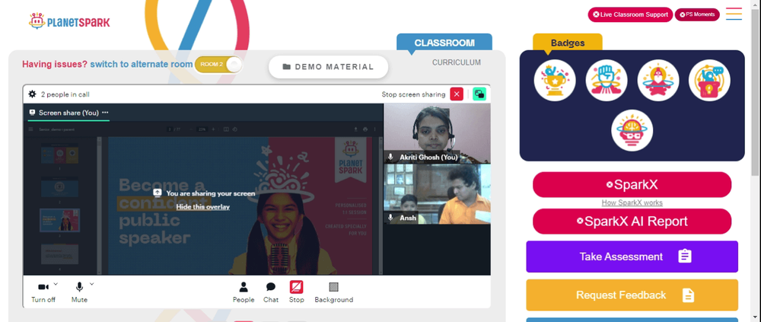
Task: Click 'Stop screen sharing' label
Action: (x=413, y=94)
